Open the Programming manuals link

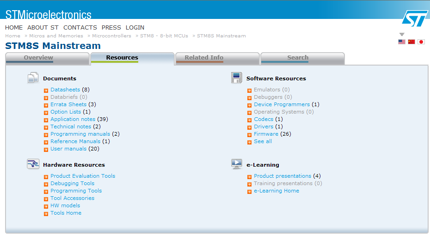pyautogui.click(x=80, y=134)
